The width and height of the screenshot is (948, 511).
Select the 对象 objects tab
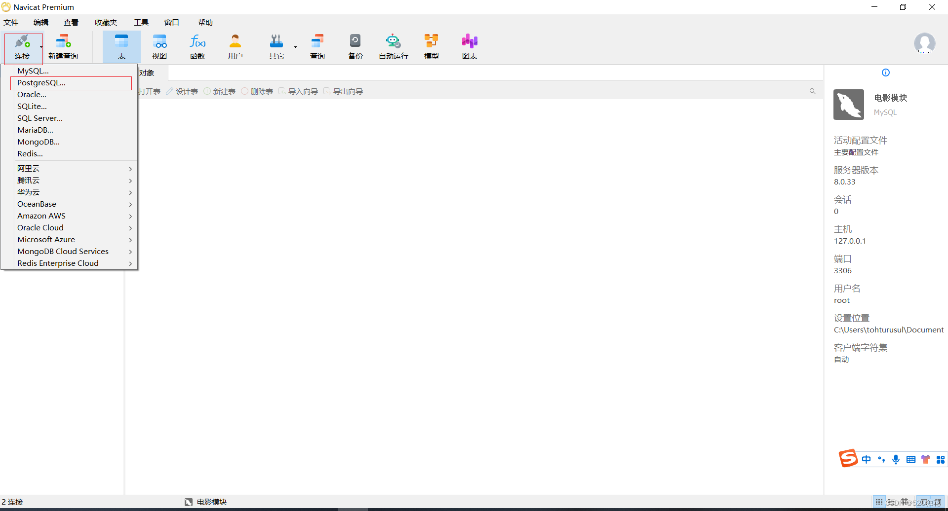[147, 73]
